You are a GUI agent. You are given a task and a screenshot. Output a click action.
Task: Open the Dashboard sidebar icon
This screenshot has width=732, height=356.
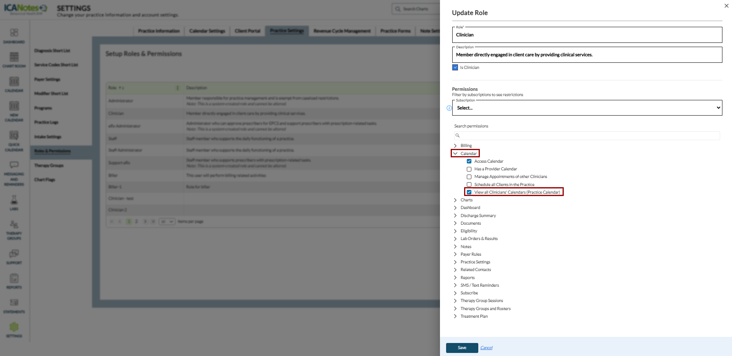[14, 35]
